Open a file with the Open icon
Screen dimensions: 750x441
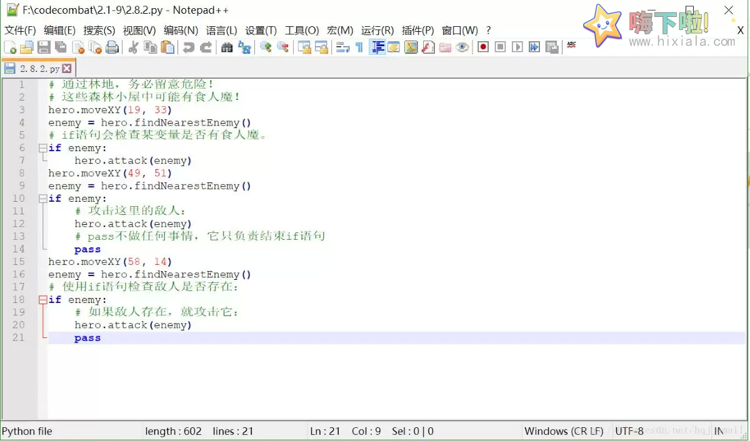click(26, 47)
